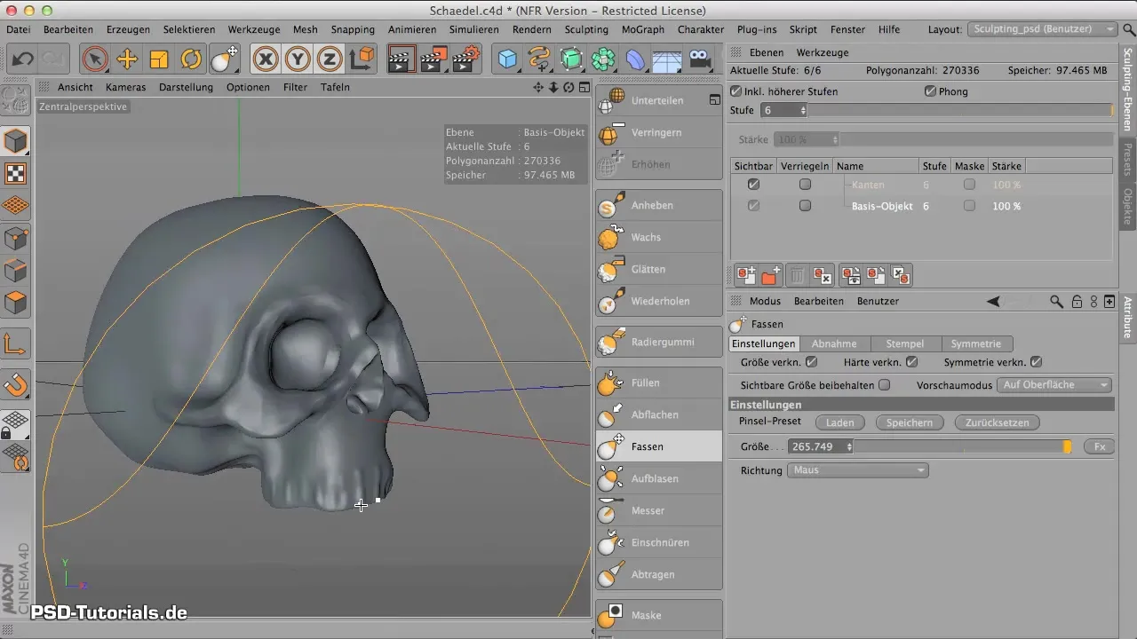Toggle Inkl. höherer Stufen checkbox
The image size is (1137, 639).
pyautogui.click(x=735, y=91)
